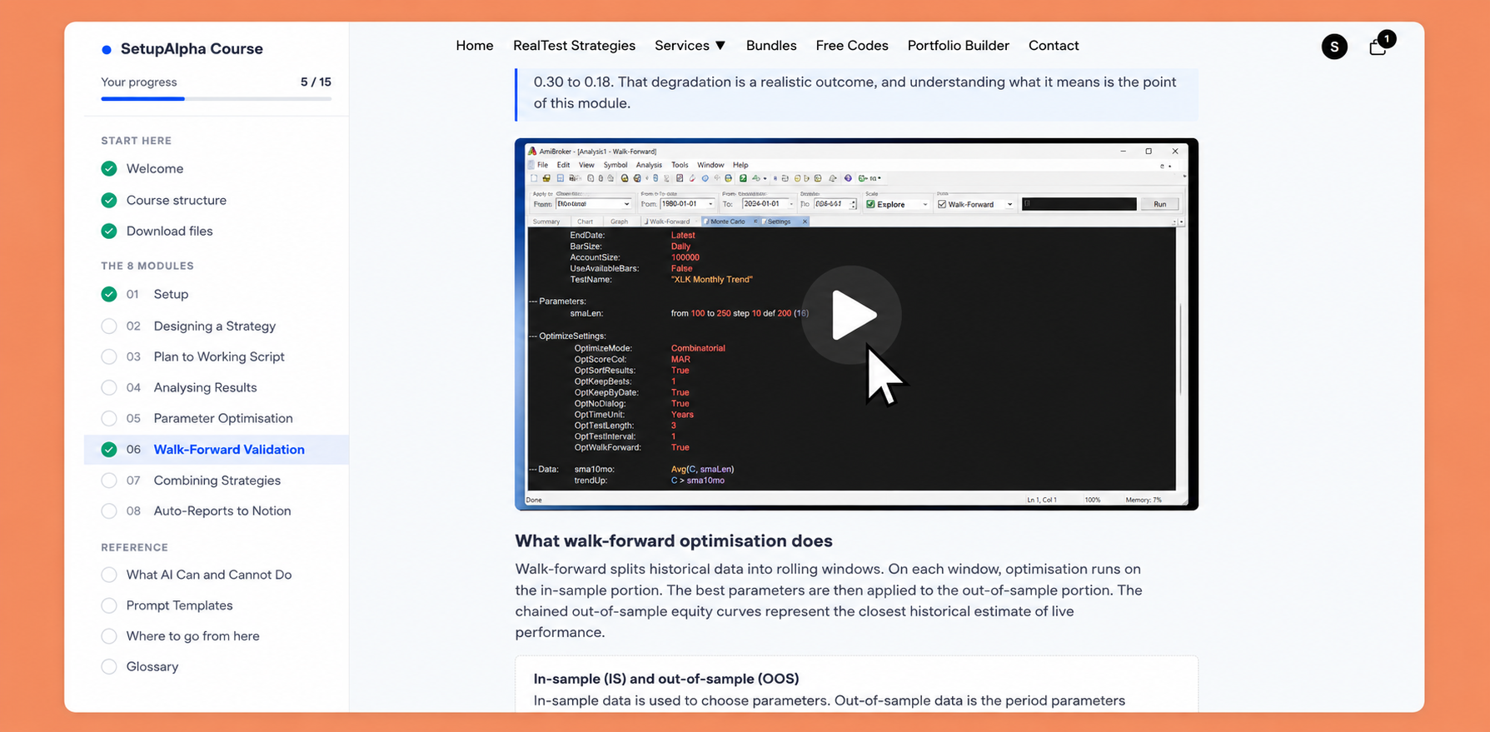Expand the Services dropdown menu

point(690,46)
